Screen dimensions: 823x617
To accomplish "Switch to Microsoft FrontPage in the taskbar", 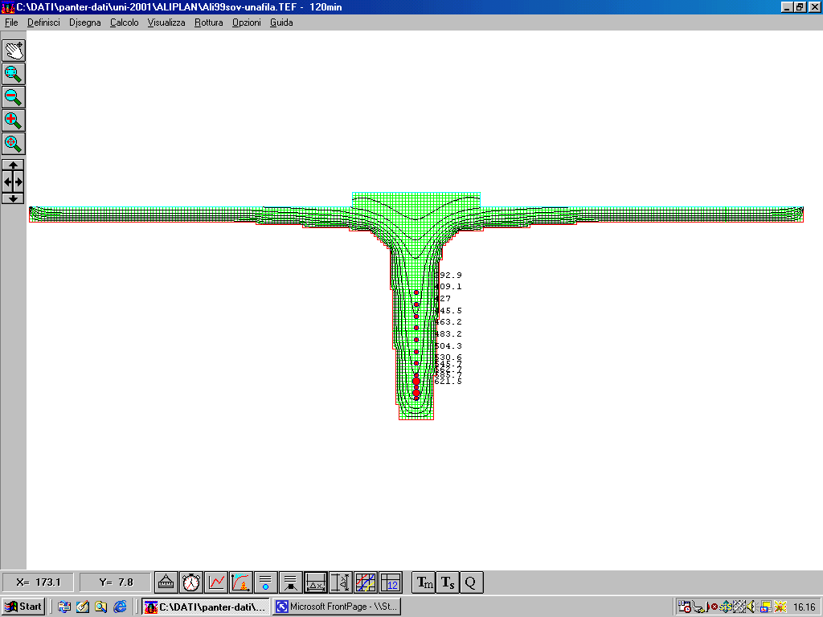I will click(x=335, y=607).
